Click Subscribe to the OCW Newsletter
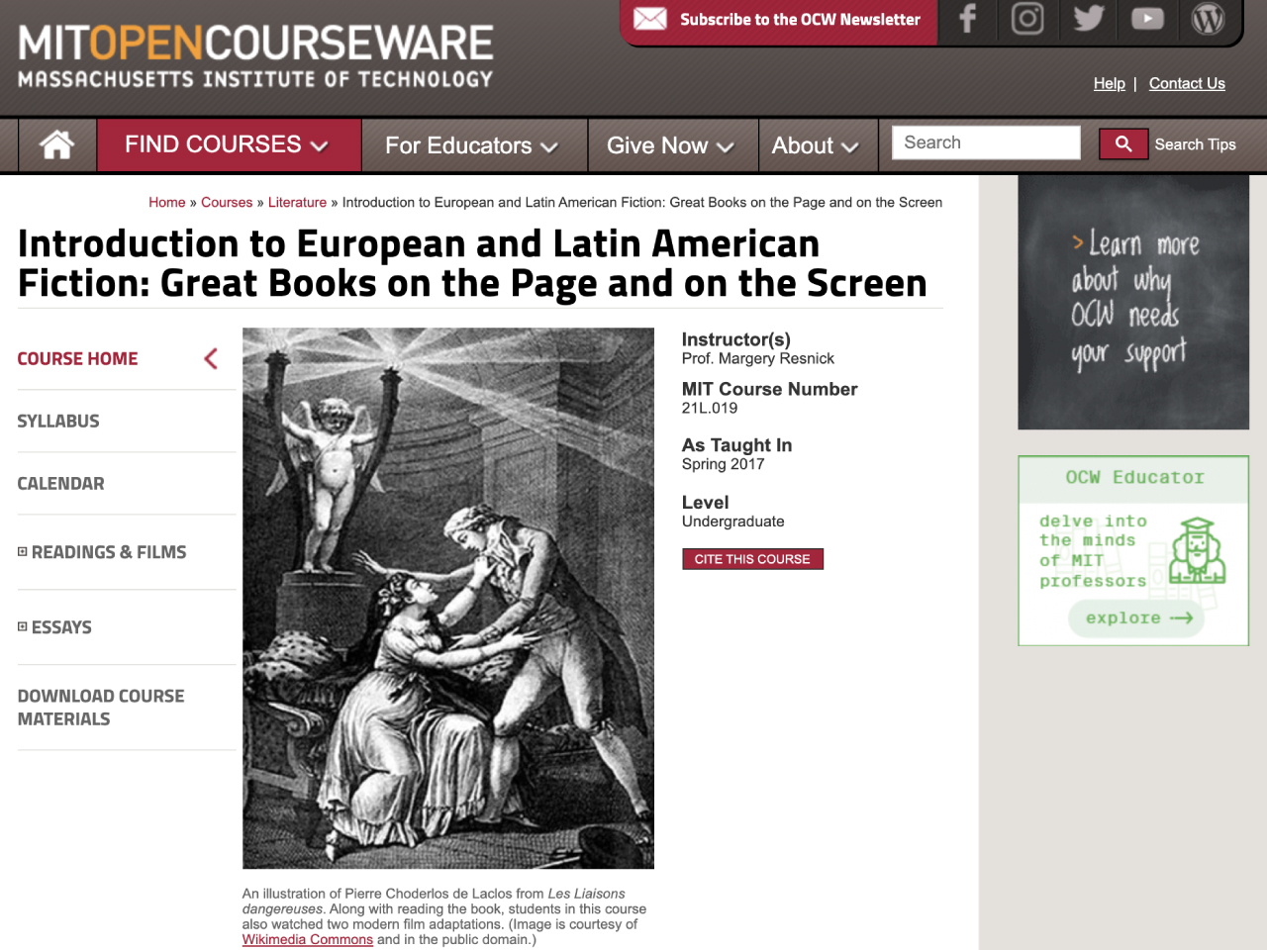 [800, 19]
